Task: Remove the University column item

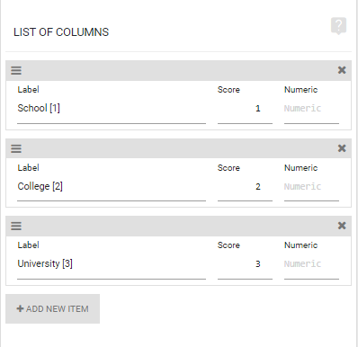Action: pos(342,226)
